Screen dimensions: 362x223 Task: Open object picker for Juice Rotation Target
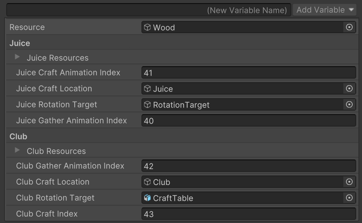point(349,105)
